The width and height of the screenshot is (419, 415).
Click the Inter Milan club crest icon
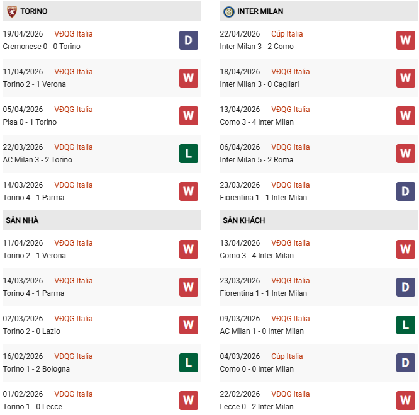pos(228,11)
